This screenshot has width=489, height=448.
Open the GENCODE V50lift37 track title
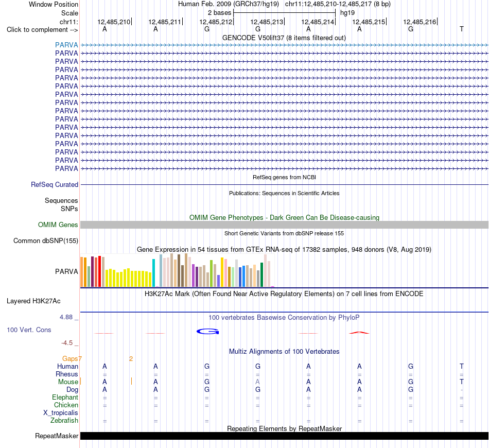coord(284,38)
